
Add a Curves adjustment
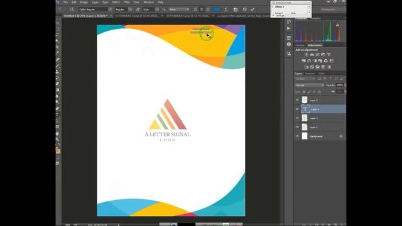[318, 55]
